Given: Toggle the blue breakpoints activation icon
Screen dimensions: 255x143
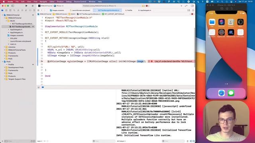Looking at the screenshot, I should (x=43, y=87).
